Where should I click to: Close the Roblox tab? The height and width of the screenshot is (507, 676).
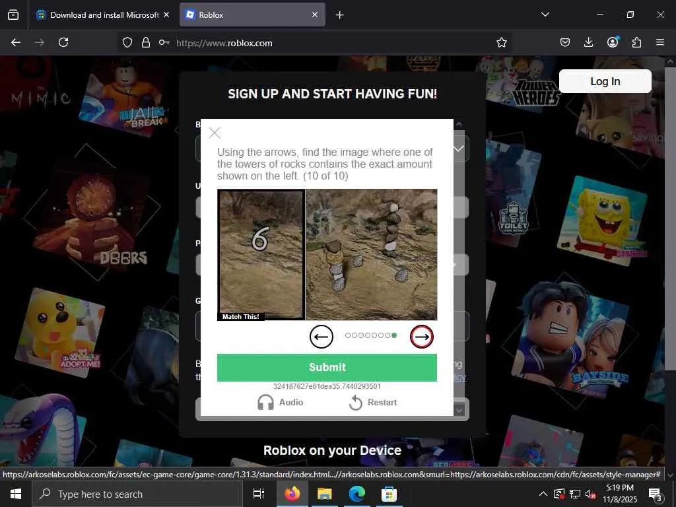(315, 15)
